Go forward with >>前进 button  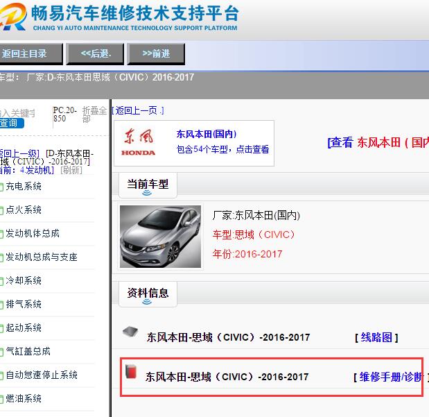click(156, 53)
